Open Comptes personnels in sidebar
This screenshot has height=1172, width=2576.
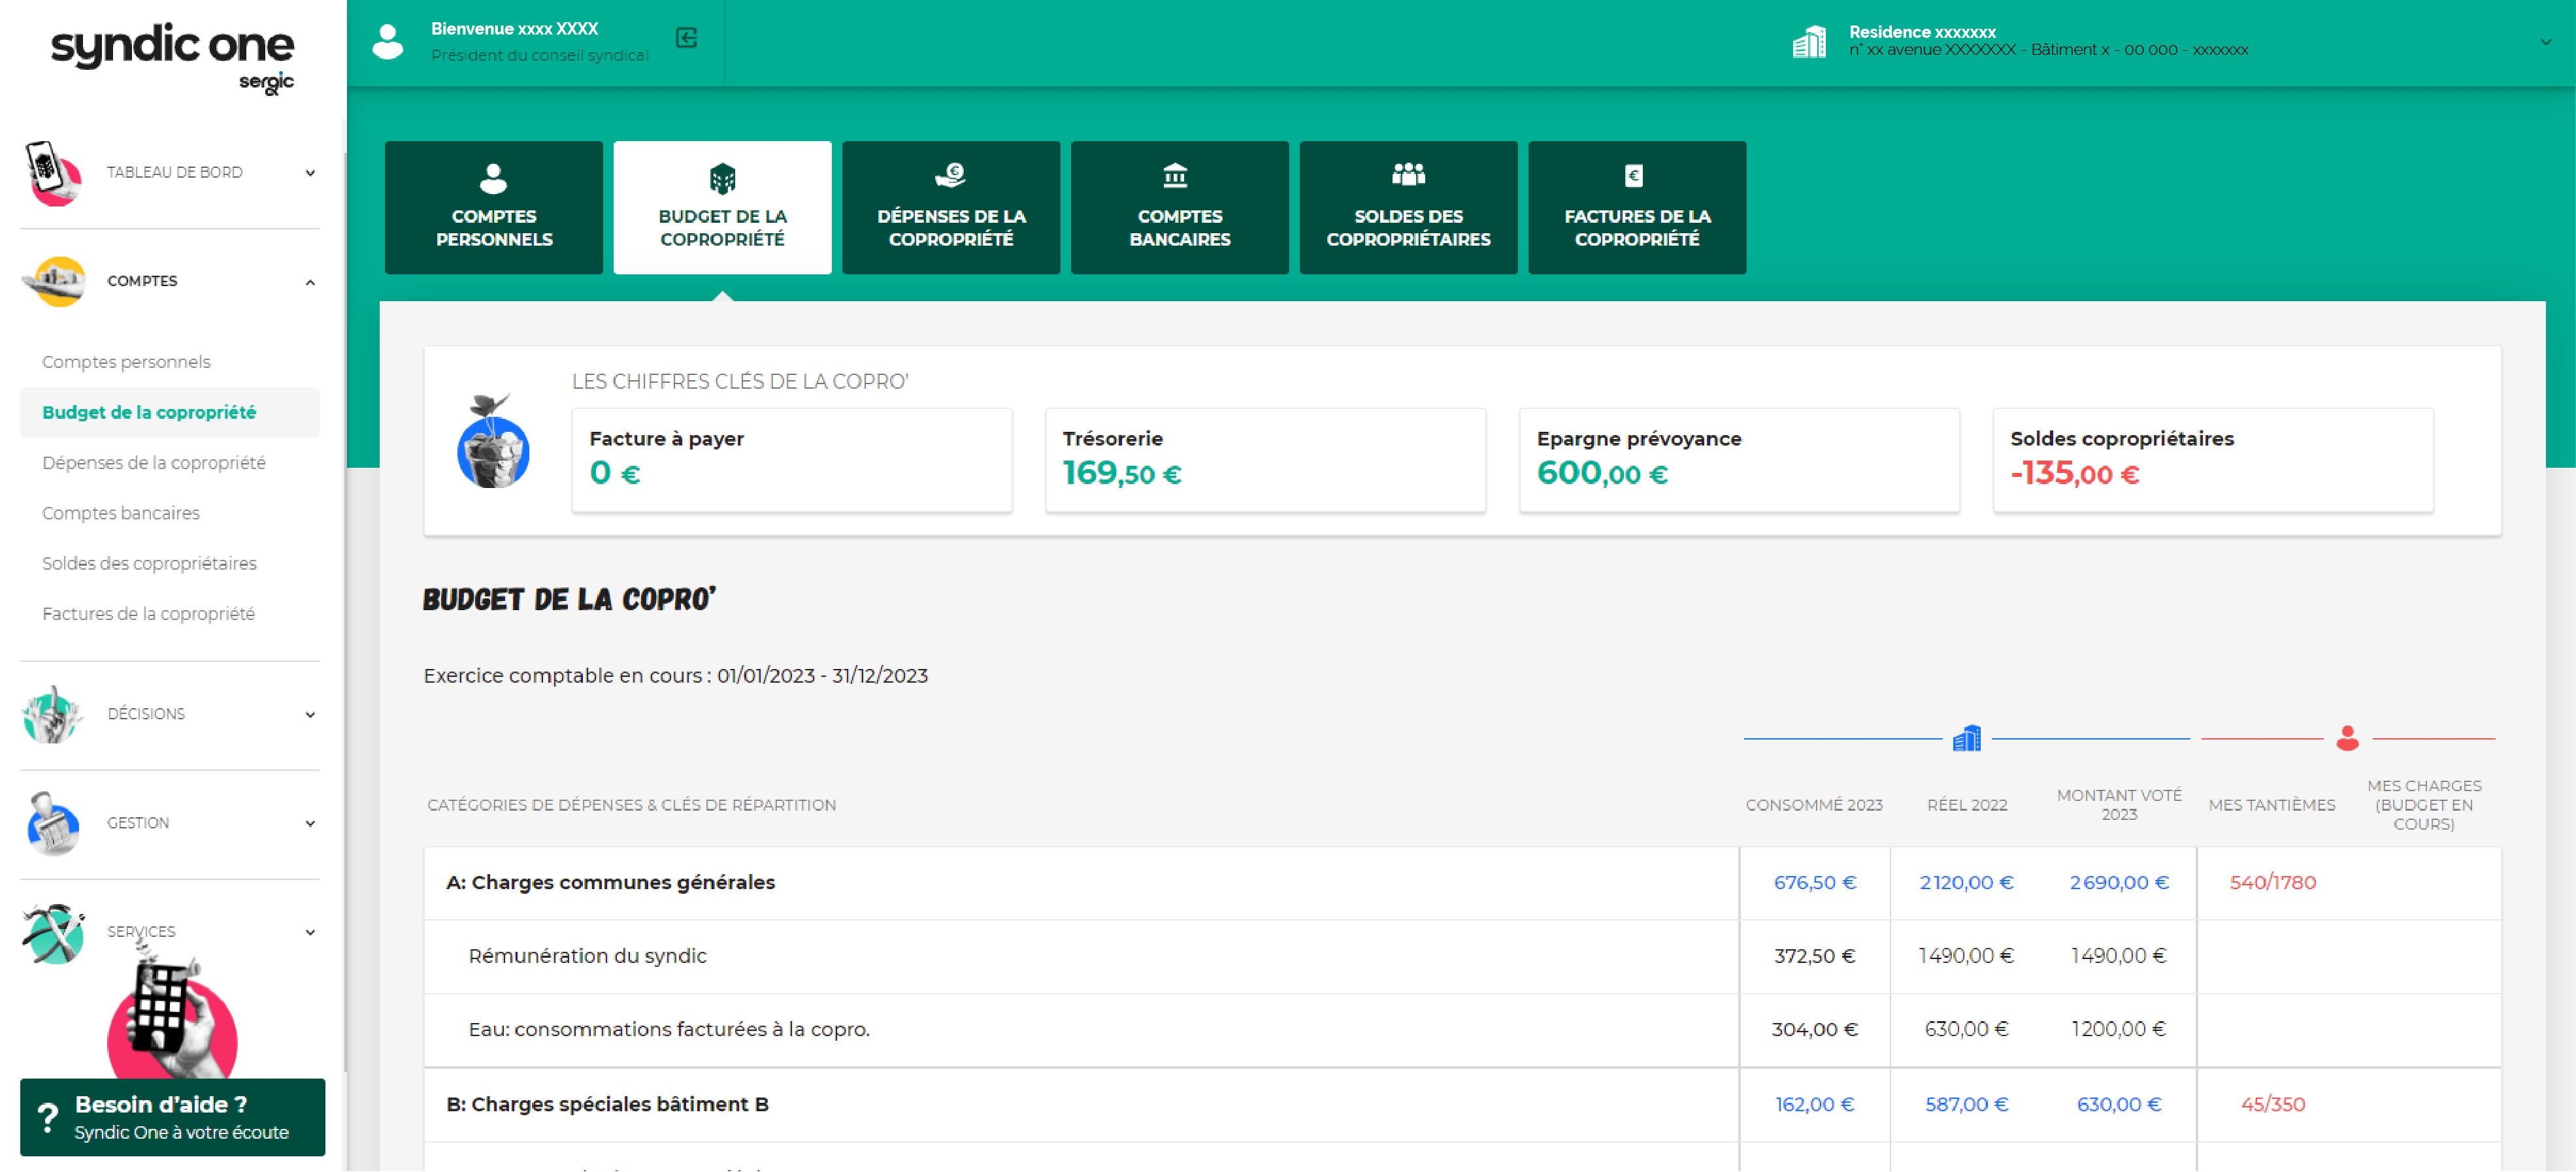coord(126,362)
